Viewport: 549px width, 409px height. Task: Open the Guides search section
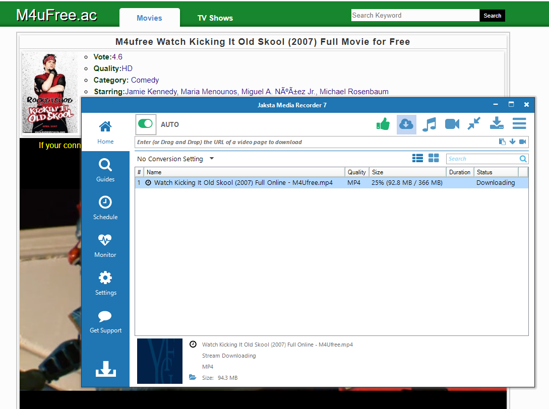click(x=105, y=170)
